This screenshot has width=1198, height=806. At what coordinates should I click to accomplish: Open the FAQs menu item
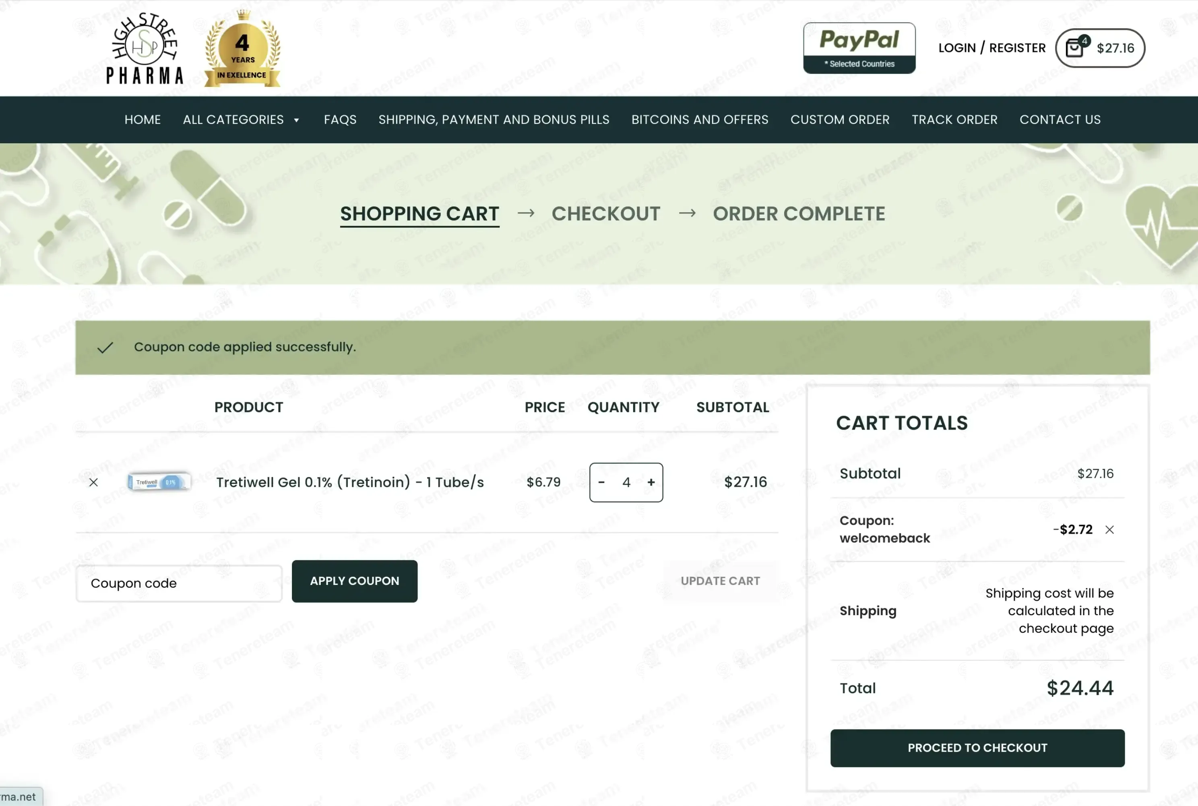point(340,120)
